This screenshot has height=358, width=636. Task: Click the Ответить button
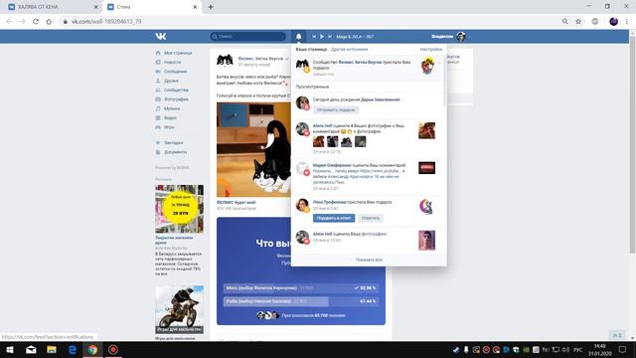pyautogui.click(x=371, y=218)
